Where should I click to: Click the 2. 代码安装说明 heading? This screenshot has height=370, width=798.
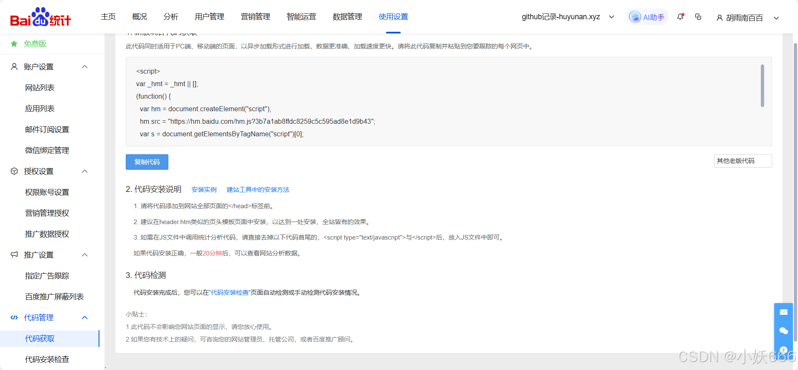tap(154, 189)
